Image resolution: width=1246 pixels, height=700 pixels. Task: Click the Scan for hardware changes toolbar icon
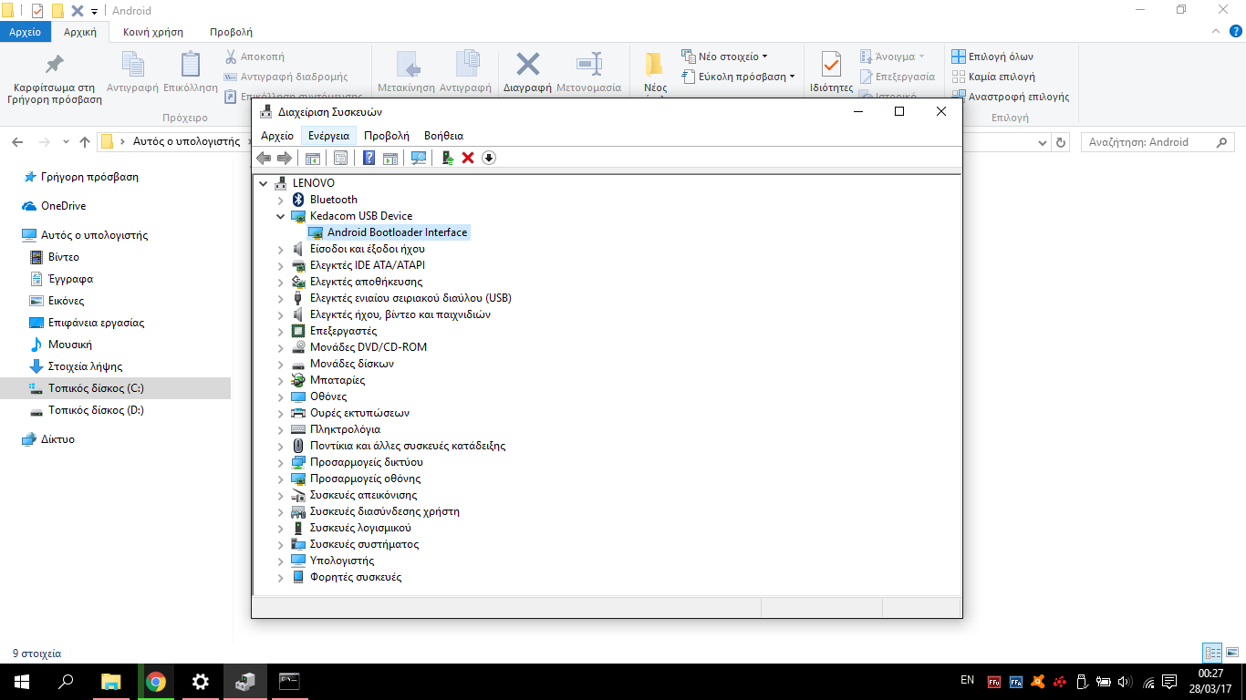[x=419, y=159]
